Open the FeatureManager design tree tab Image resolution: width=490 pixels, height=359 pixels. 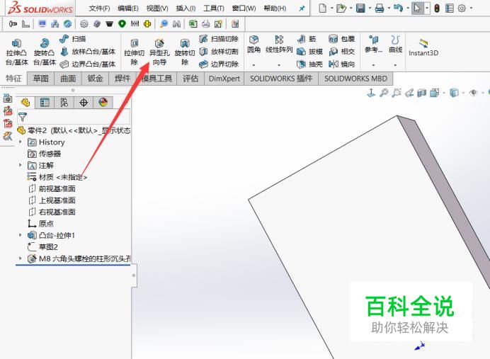25,102
